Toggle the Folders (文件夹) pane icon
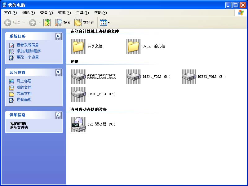 [x=78, y=23]
